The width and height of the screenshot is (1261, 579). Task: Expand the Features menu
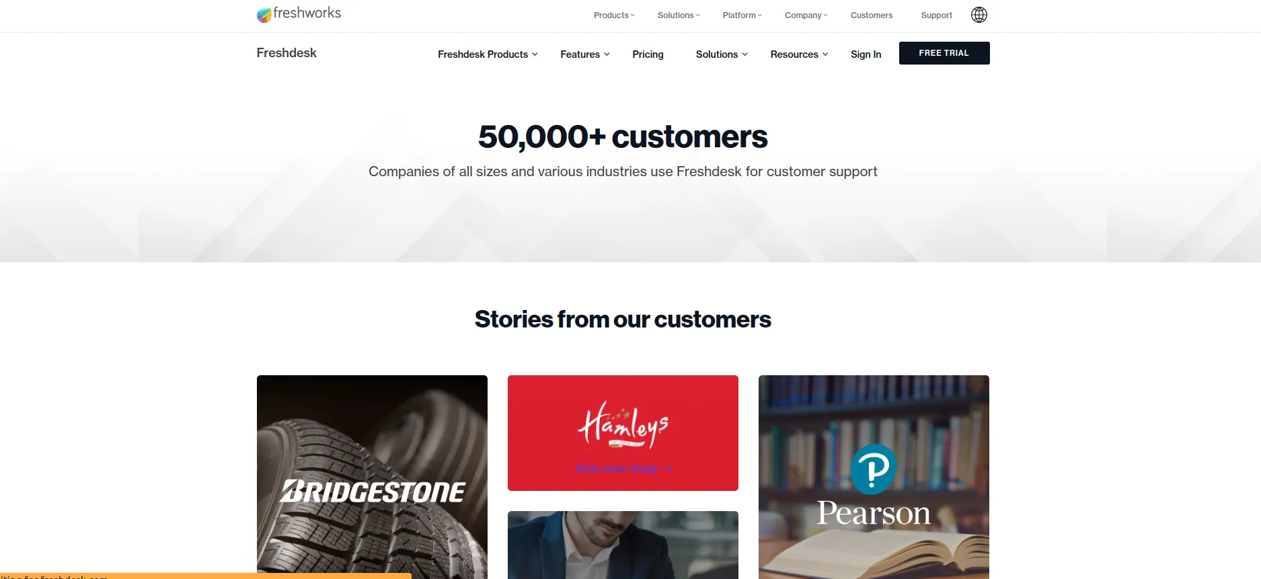click(x=584, y=54)
